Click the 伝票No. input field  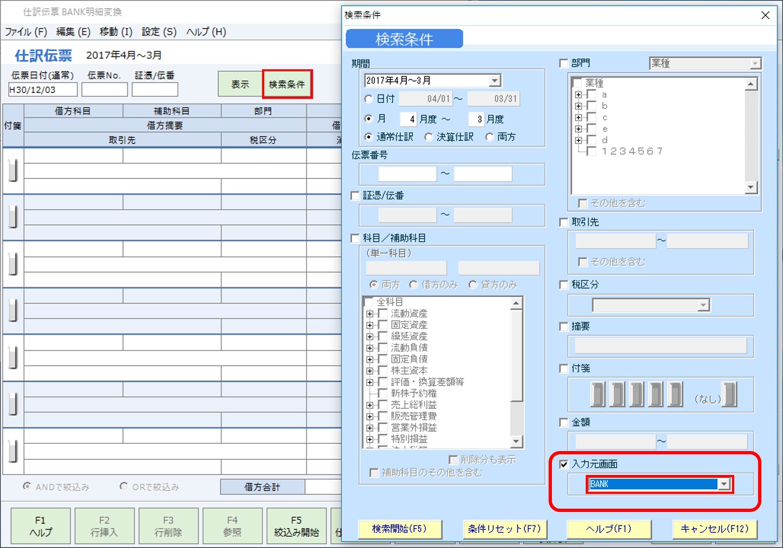coord(104,89)
